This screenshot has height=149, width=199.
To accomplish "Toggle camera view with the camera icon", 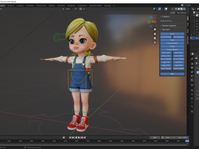I will (x=155, y=38).
